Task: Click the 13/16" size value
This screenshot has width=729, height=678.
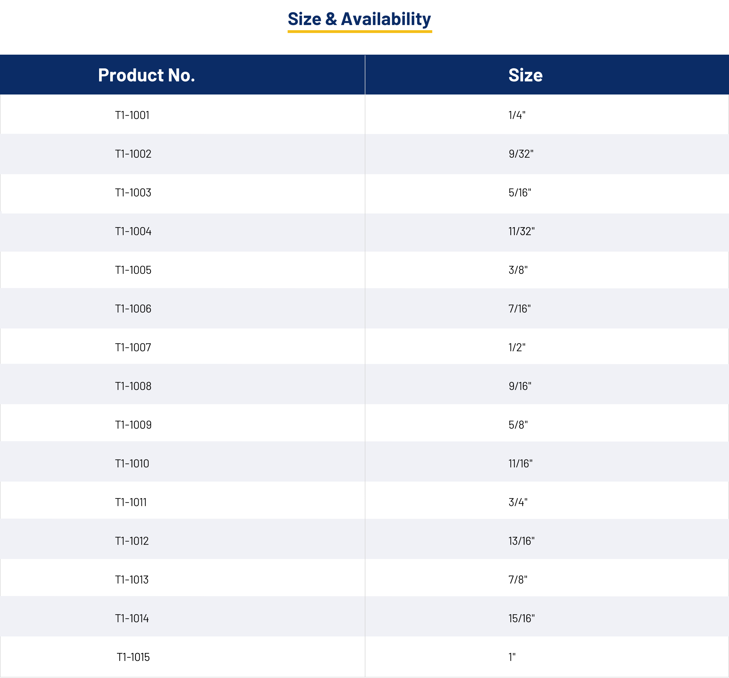Action: [521, 541]
